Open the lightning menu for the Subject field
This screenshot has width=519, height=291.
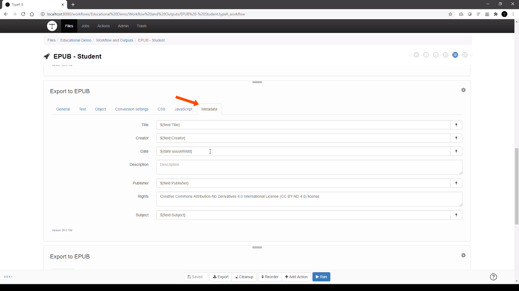(456, 215)
